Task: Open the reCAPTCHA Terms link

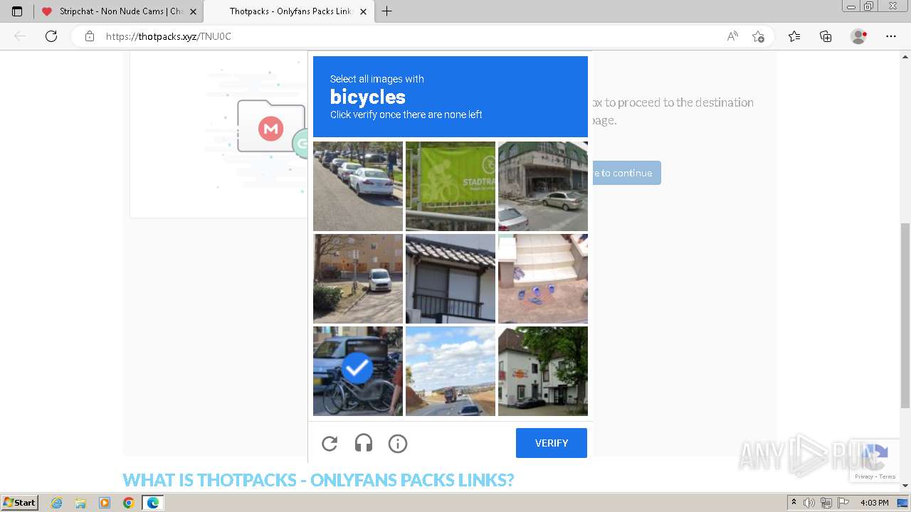Action: [x=888, y=476]
